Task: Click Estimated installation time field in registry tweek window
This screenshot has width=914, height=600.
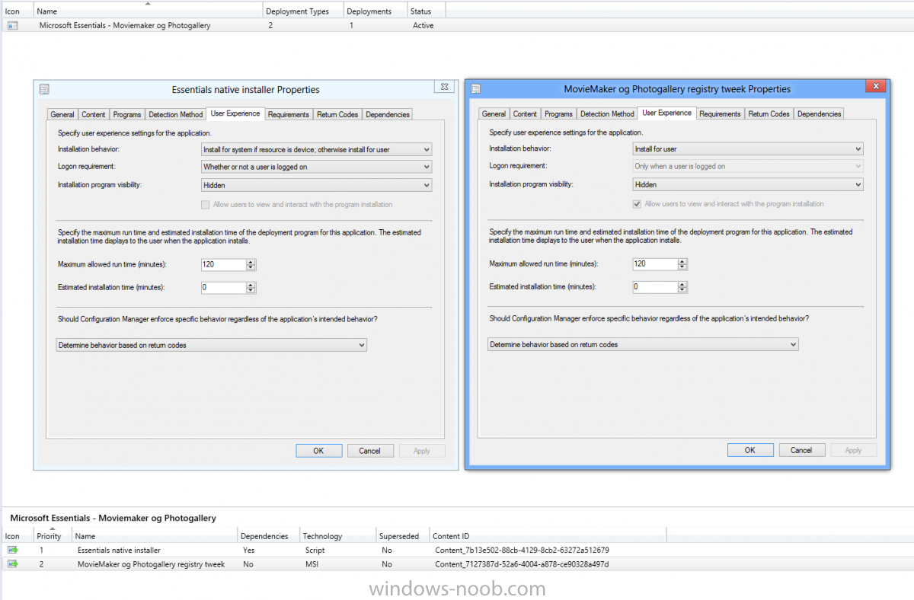Action: pyautogui.click(x=655, y=287)
